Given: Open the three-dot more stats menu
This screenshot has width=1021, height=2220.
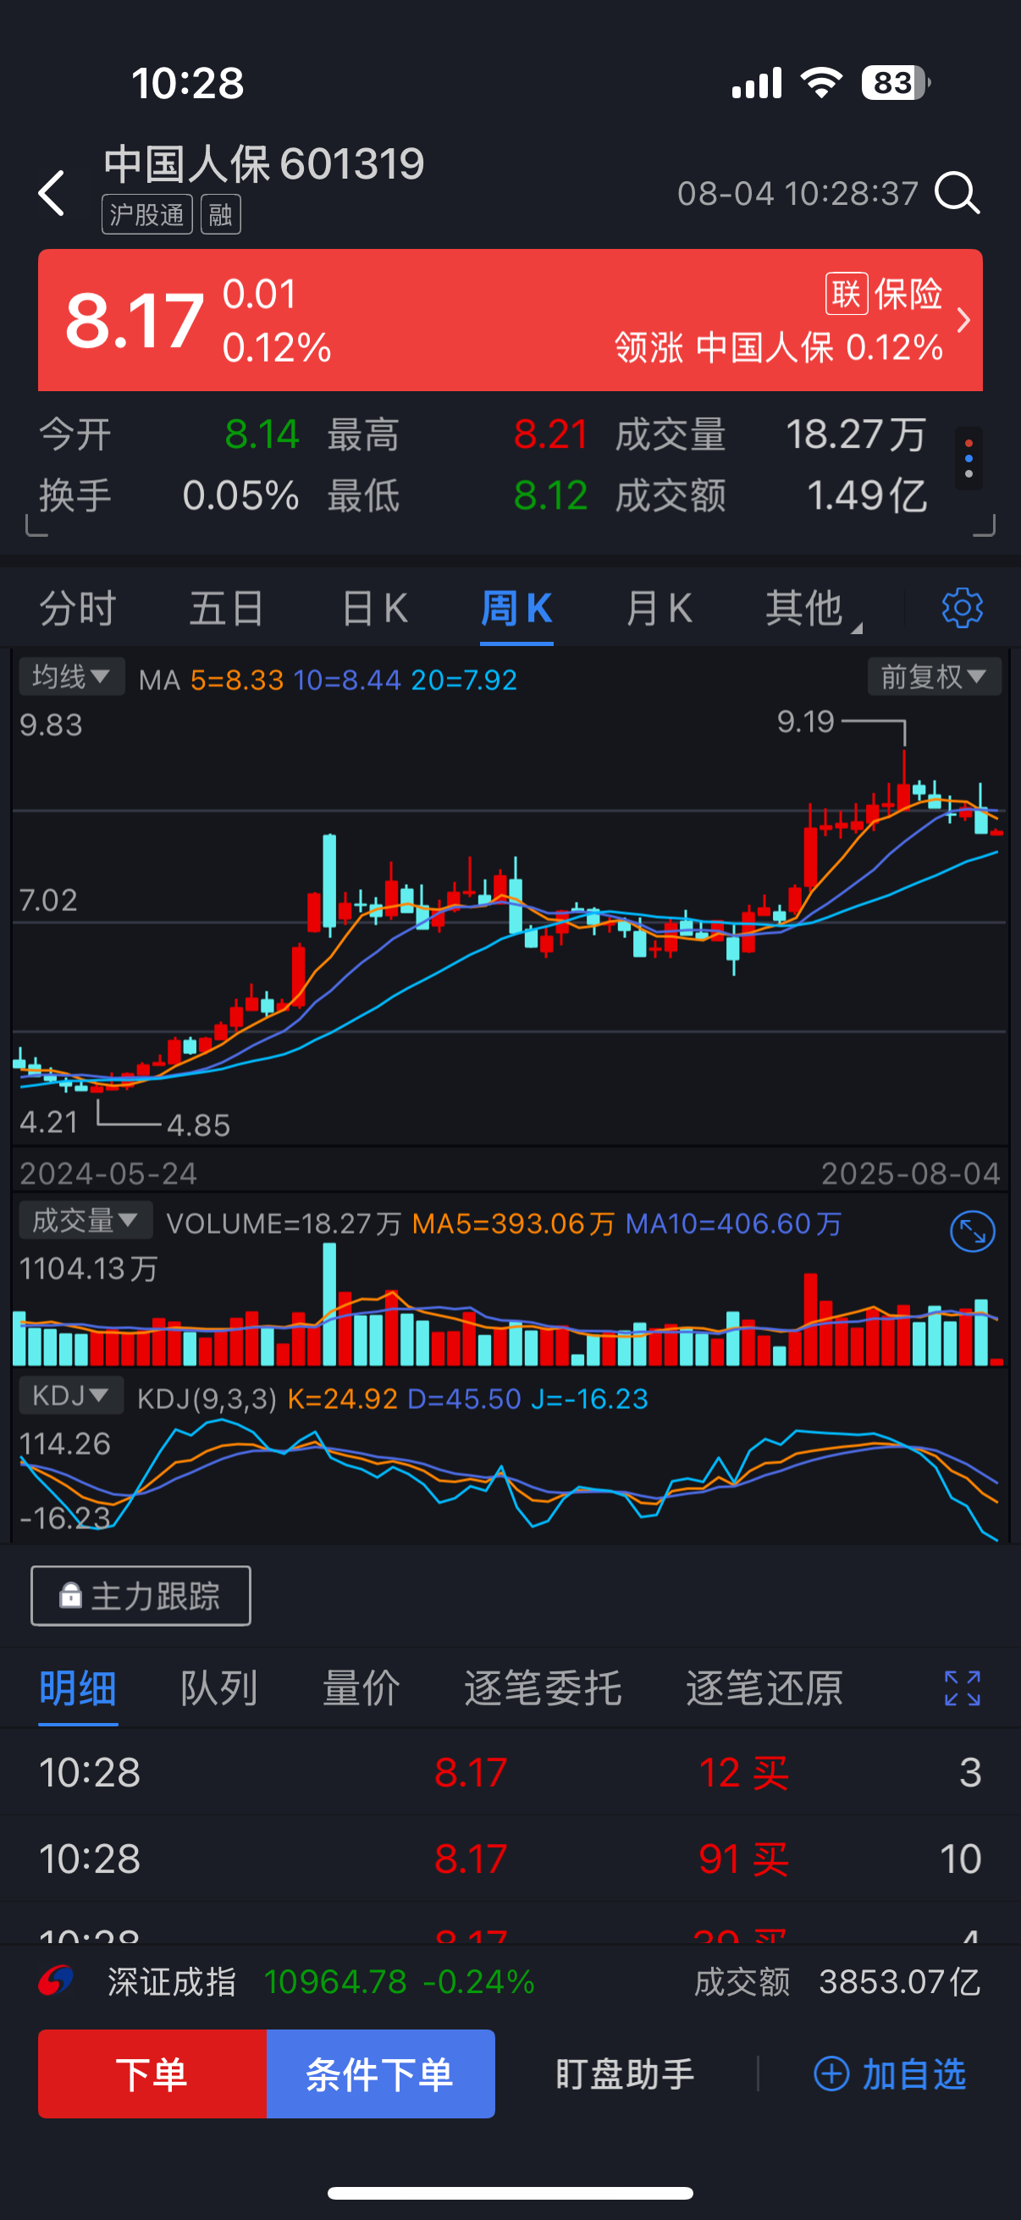Looking at the screenshot, I should tap(969, 459).
